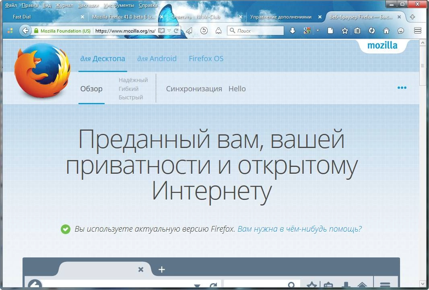Viewport: 429px width, 290px height.
Task: Click the для Десктопа link
Action: [103, 58]
